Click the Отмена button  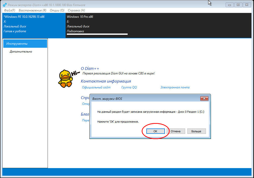176,131
